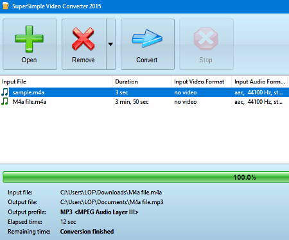Click the aac audio format cell for sample.m4a
The height and width of the screenshot is (240, 289).
pyautogui.click(x=259, y=92)
